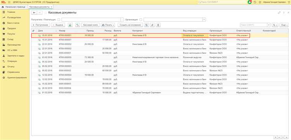Switch to Начальная страница tab

[14, 7]
